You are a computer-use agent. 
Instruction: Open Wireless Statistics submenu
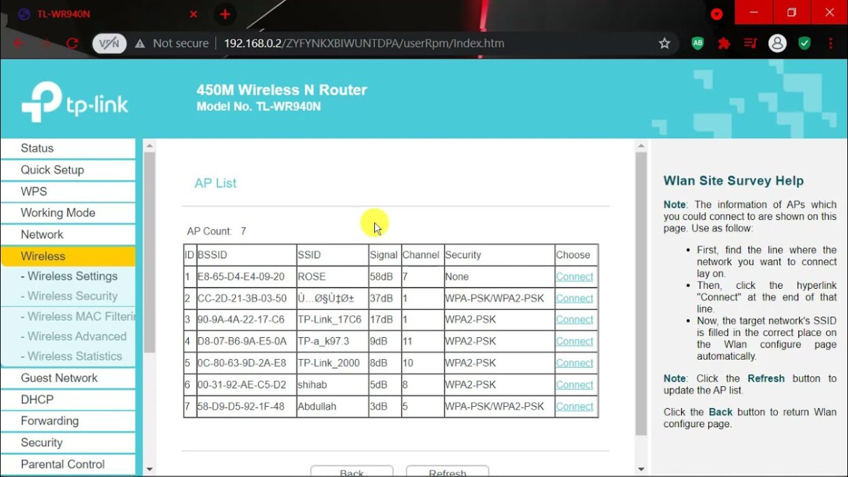coord(72,356)
